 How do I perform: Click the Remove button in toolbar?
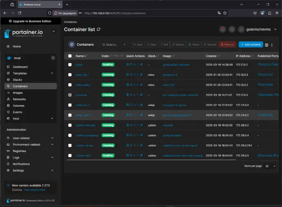click(x=227, y=44)
